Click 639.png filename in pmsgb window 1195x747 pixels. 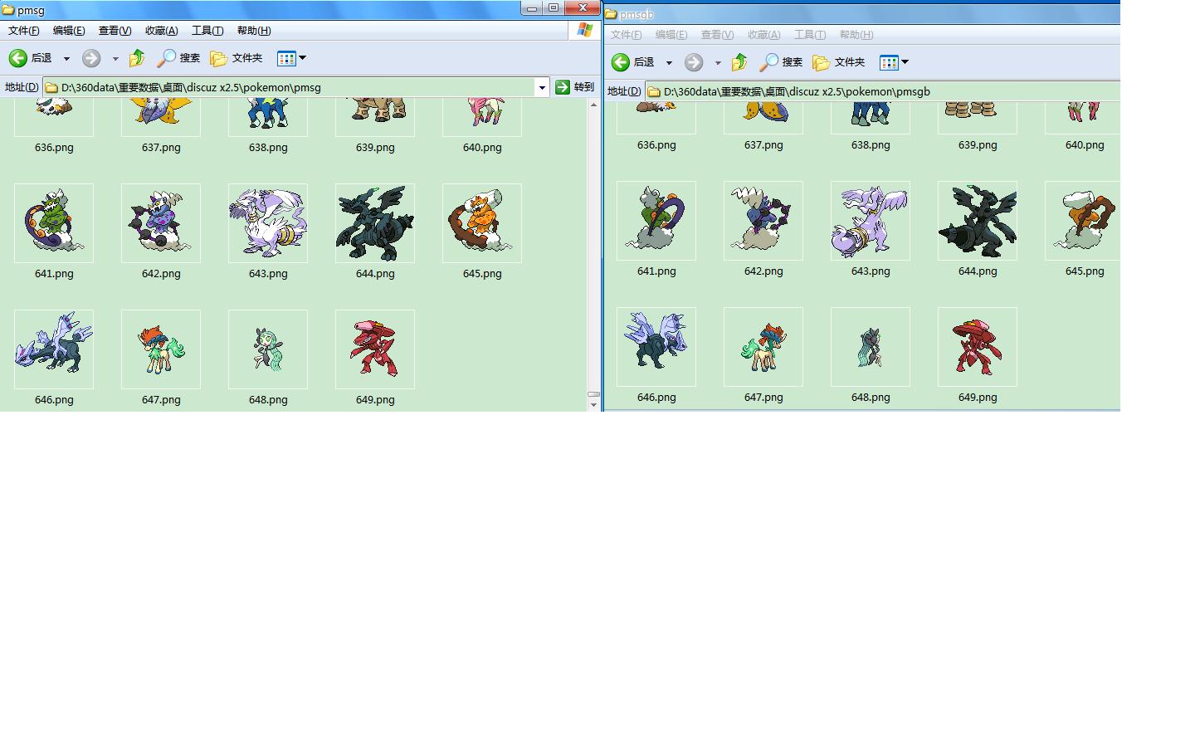pyautogui.click(x=978, y=145)
